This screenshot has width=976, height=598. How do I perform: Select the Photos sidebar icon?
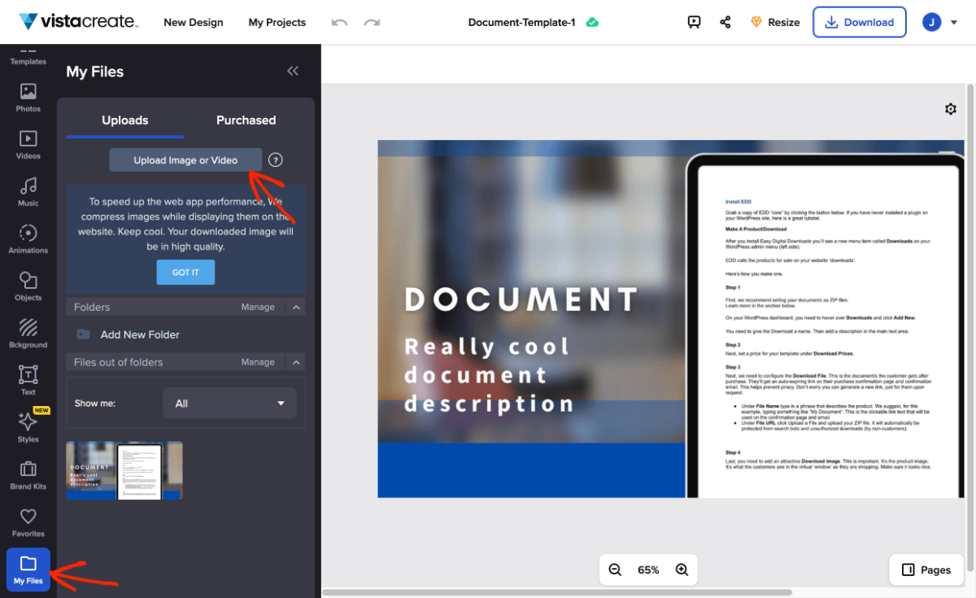click(28, 98)
